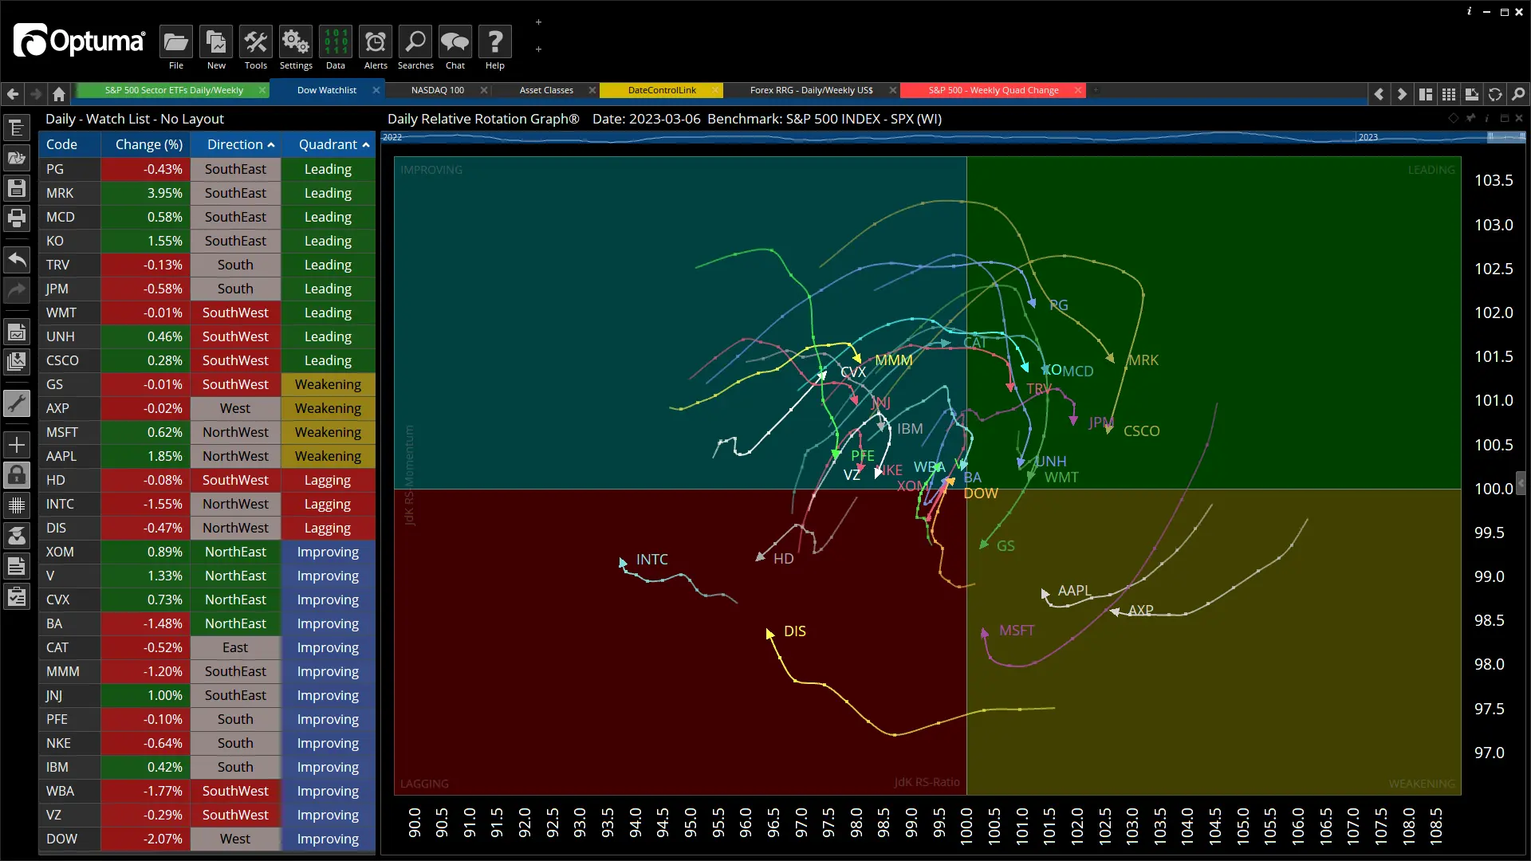Go back with the left arrow icon
Screen dimensions: 1531x861
click(13, 94)
